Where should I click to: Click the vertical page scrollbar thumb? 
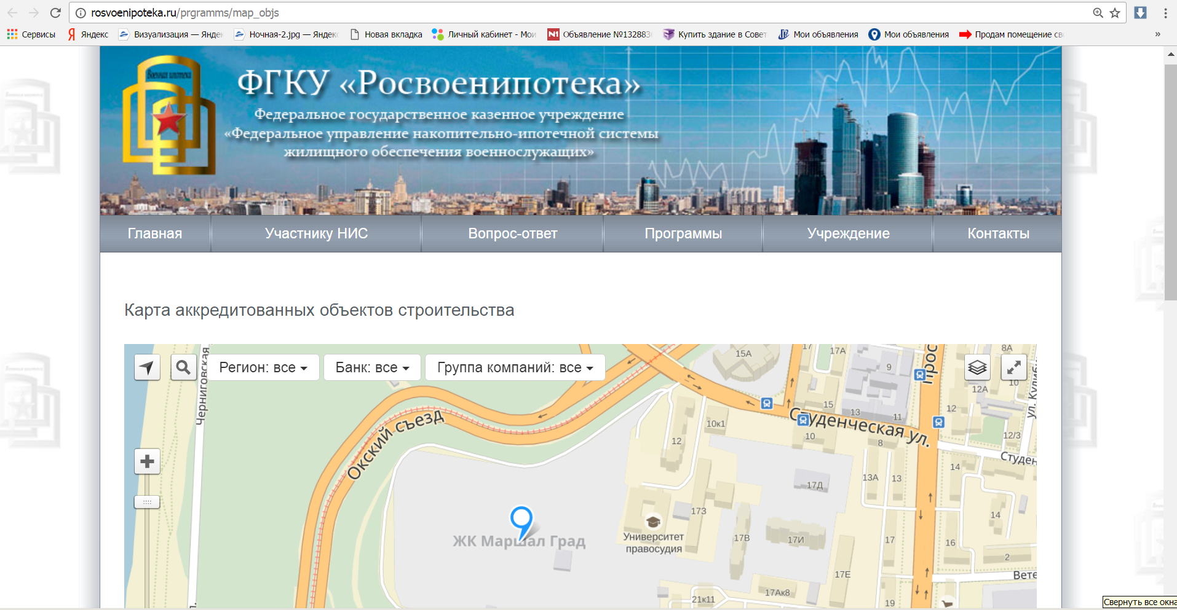(1170, 182)
